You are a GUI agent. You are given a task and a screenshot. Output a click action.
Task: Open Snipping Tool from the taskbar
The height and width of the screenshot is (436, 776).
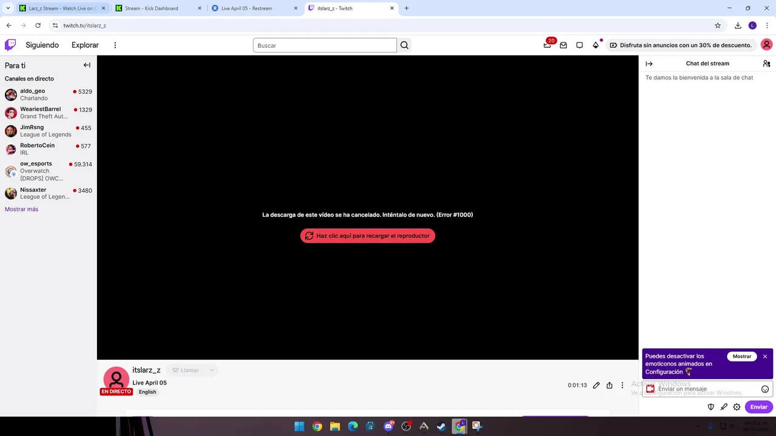point(477,426)
